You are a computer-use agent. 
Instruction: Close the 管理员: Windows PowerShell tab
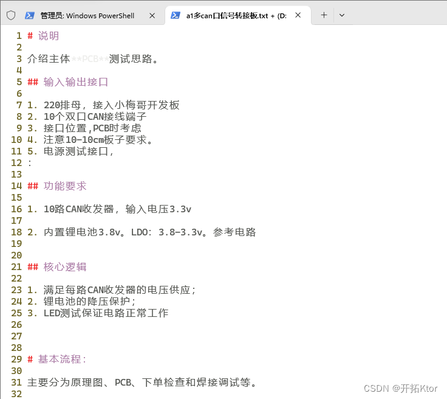pos(152,16)
